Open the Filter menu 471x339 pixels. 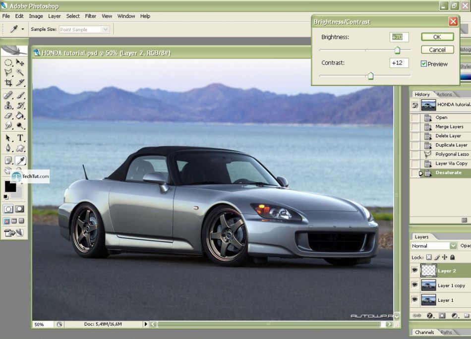pyautogui.click(x=90, y=16)
